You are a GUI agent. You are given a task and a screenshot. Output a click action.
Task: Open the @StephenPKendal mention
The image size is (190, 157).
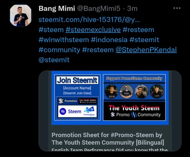146,50
